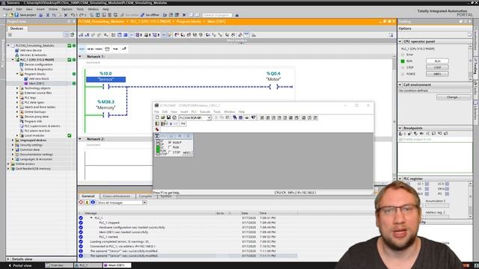Screen dimensions: 479x269
Task: Click the Delete X icon in toolbar
Action: click(x=66, y=15)
